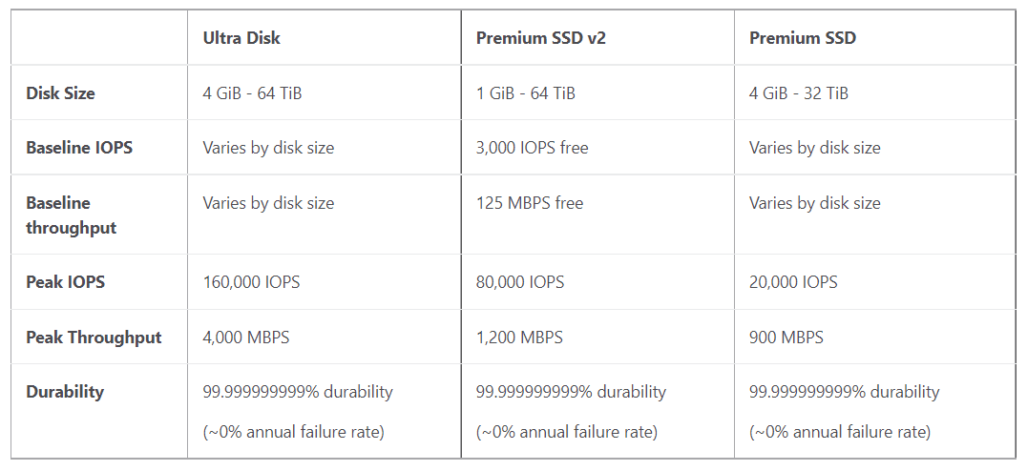The image size is (1027, 471).
Task: Click the Ultra Disk column header
Action: (241, 38)
